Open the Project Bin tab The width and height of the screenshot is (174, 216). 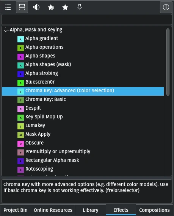pyautogui.click(x=16, y=210)
